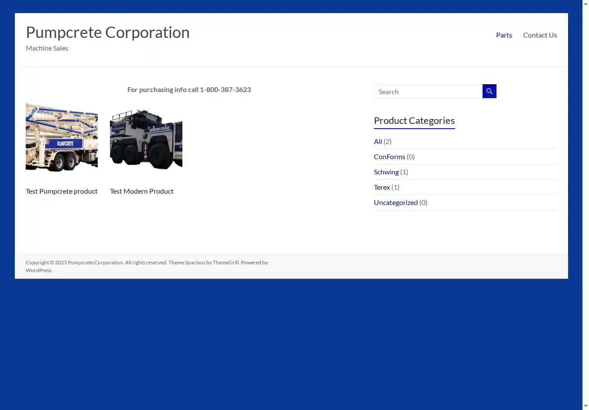
Task: Filter by Terex category
Action: click(x=382, y=187)
